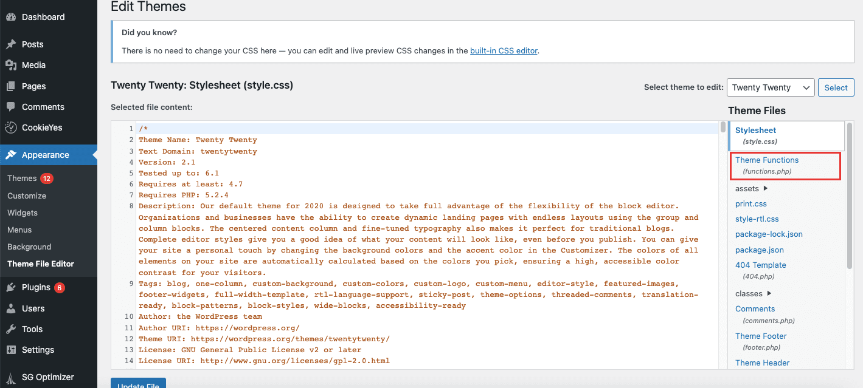This screenshot has width=863, height=388.
Task: Click the Appearance paintbrush icon
Action: coord(11,155)
